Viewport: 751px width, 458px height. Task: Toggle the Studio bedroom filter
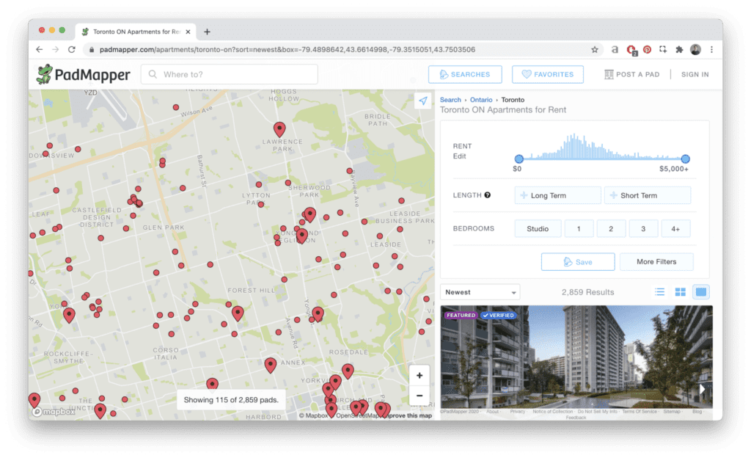[538, 229]
